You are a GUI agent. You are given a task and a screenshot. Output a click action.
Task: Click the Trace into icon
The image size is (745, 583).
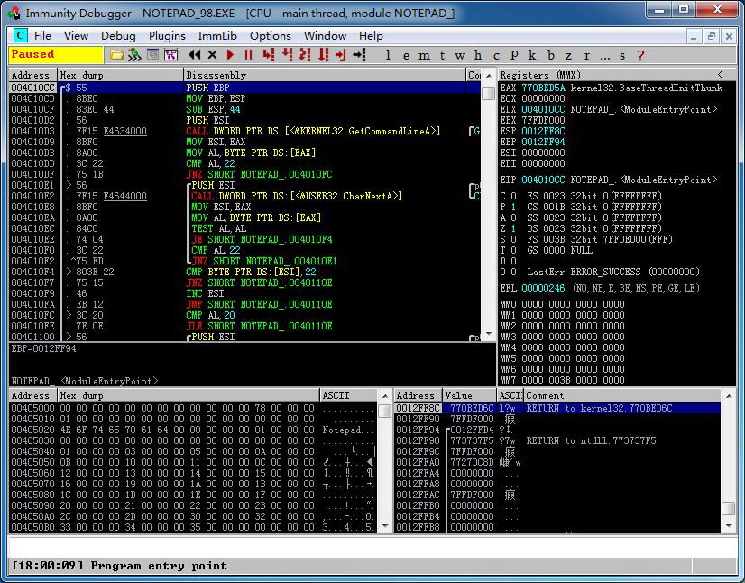[x=305, y=55]
